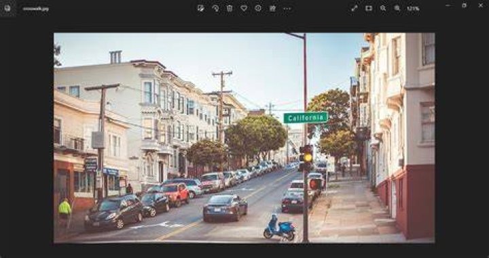The width and height of the screenshot is (489, 258).
Task: Click the first magnifier zoom icon
Action: (x=383, y=8)
